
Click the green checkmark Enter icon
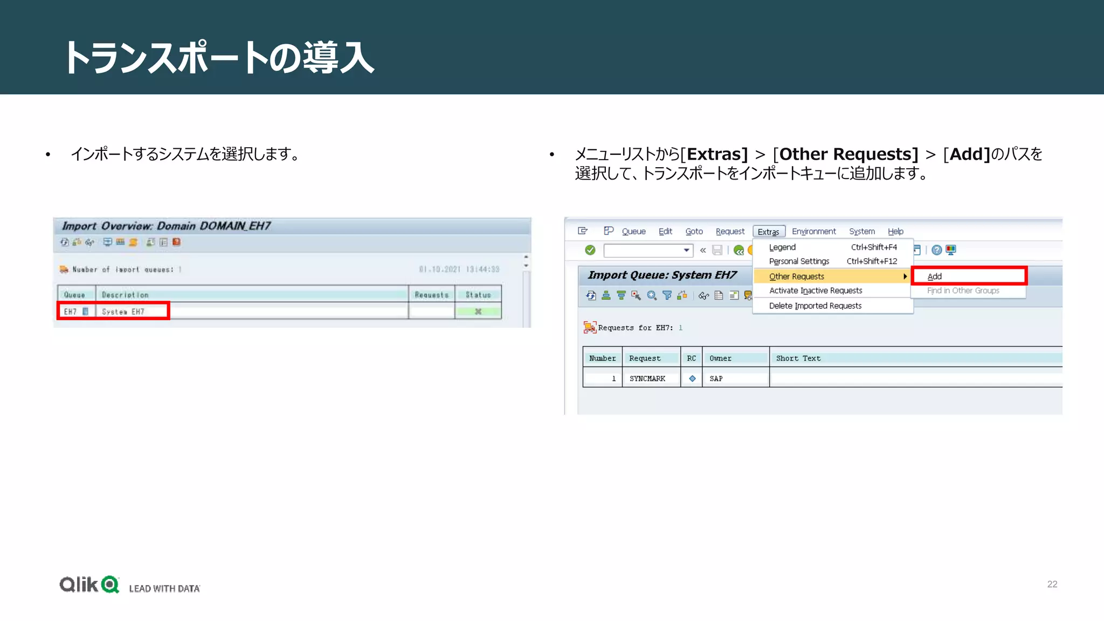tap(590, 250)
